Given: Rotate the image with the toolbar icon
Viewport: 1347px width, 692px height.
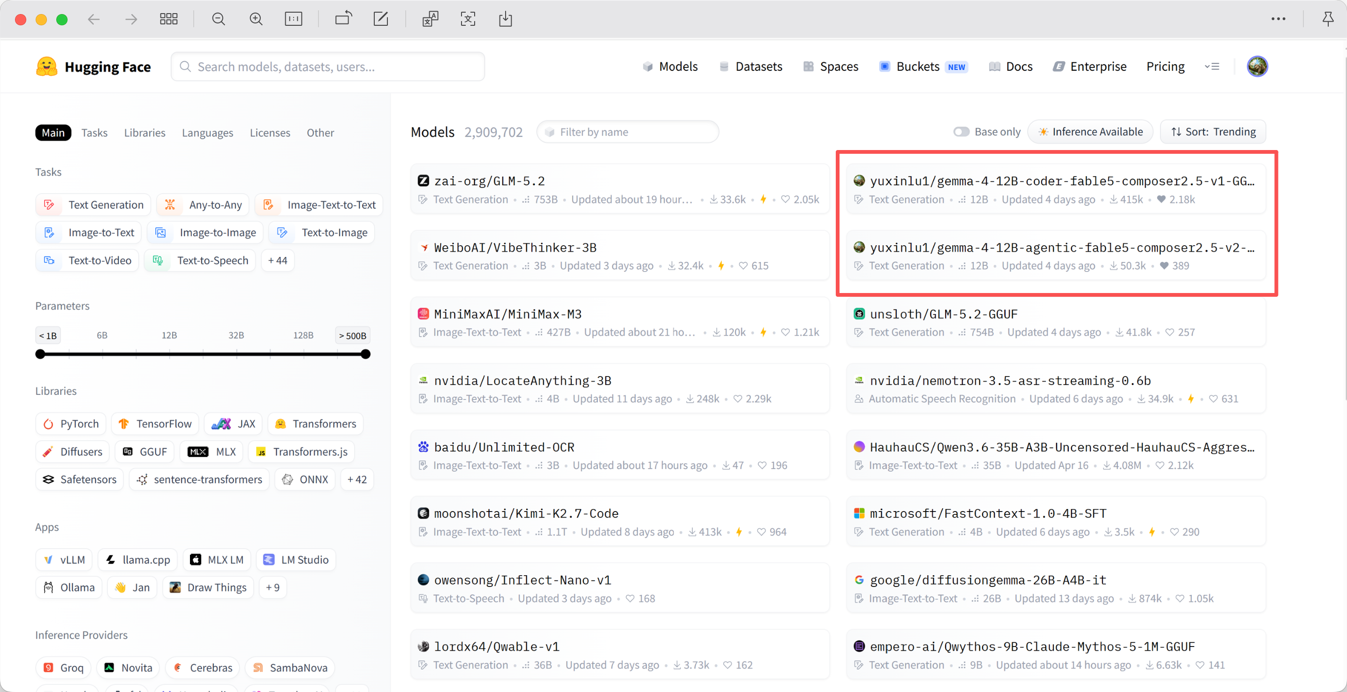Looking at the screenshot, I should pos(343,19).
